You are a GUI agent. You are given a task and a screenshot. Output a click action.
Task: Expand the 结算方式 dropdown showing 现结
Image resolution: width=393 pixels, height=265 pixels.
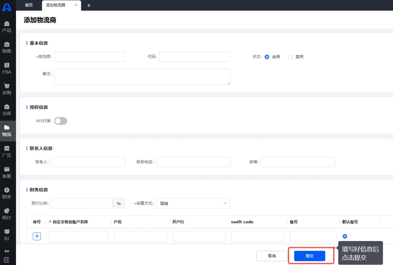[x=193, y=204]
